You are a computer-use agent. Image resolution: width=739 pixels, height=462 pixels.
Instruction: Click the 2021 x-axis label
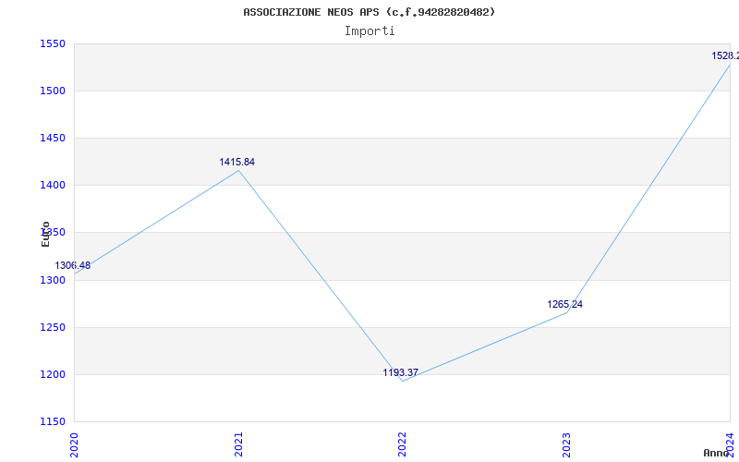click(238, 444)
